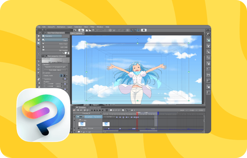247x158 pixels.
Task: Go to previous frame
Action: click(x=94, y=110)
